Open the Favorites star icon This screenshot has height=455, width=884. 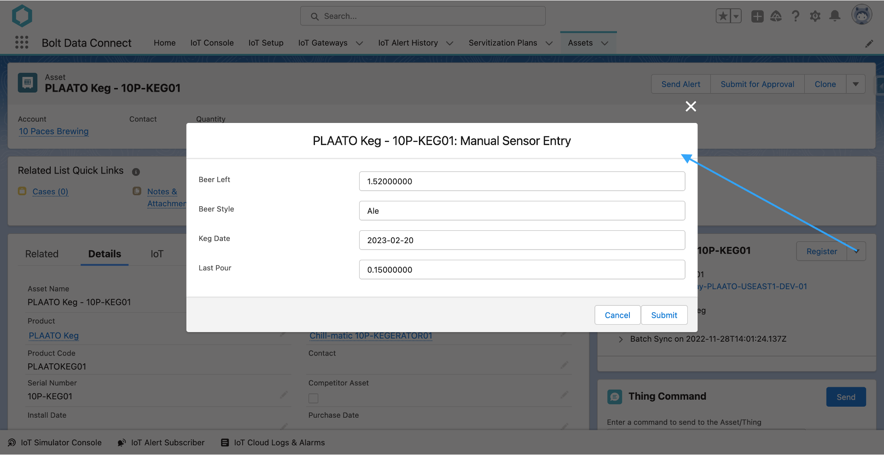[x=723, y=16]
